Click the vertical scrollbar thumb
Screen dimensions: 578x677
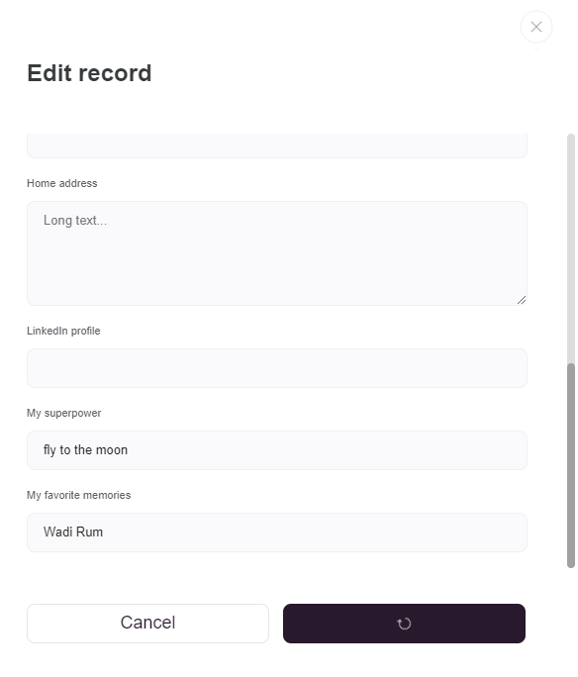[571, 465]
